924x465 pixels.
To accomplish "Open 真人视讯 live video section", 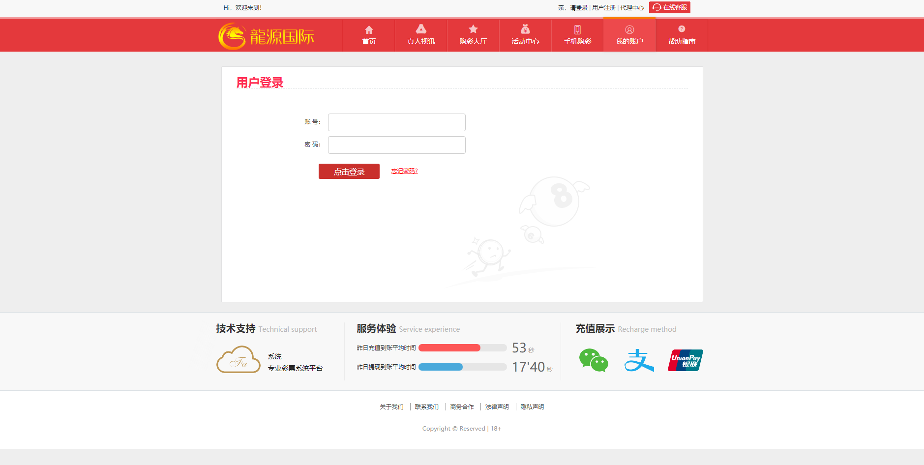I will click(421, 35).
